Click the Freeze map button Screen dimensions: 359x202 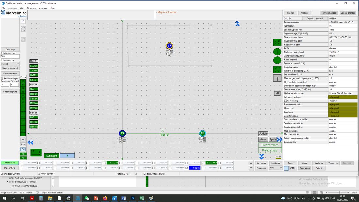270,150
